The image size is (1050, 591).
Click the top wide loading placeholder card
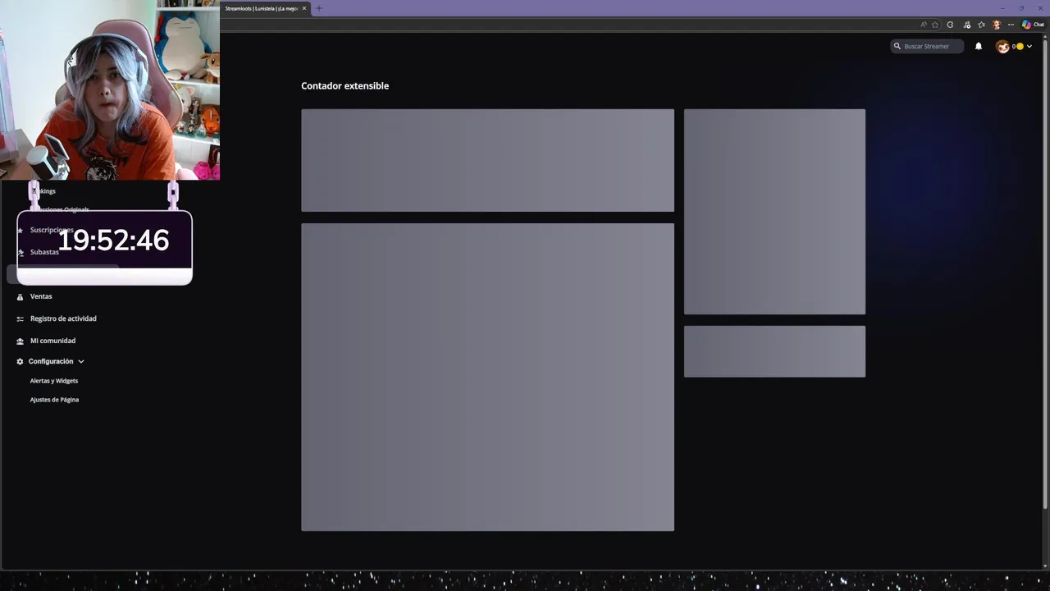pos(487,160)
